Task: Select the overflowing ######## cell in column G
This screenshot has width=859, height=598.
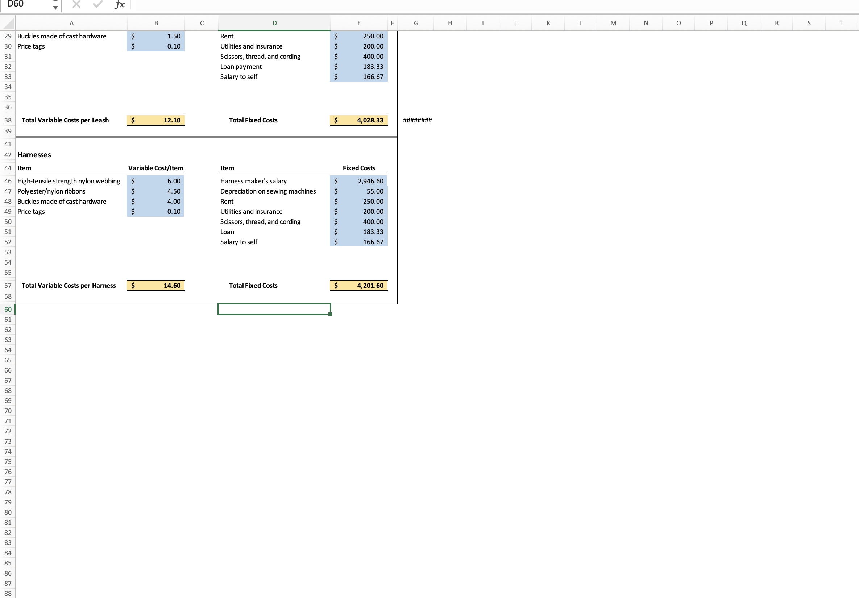Action: pyautogui.click(x=417, y=120)
